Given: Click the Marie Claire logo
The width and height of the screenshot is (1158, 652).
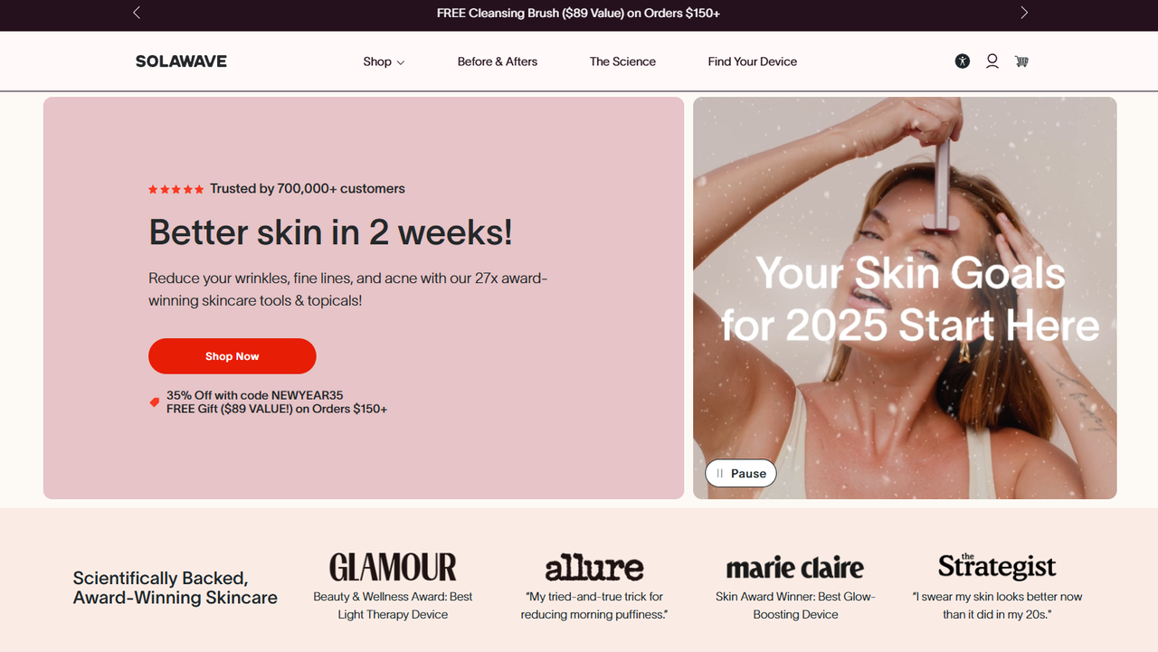Looking at the screenshot, I should click(x=795, y=568).
